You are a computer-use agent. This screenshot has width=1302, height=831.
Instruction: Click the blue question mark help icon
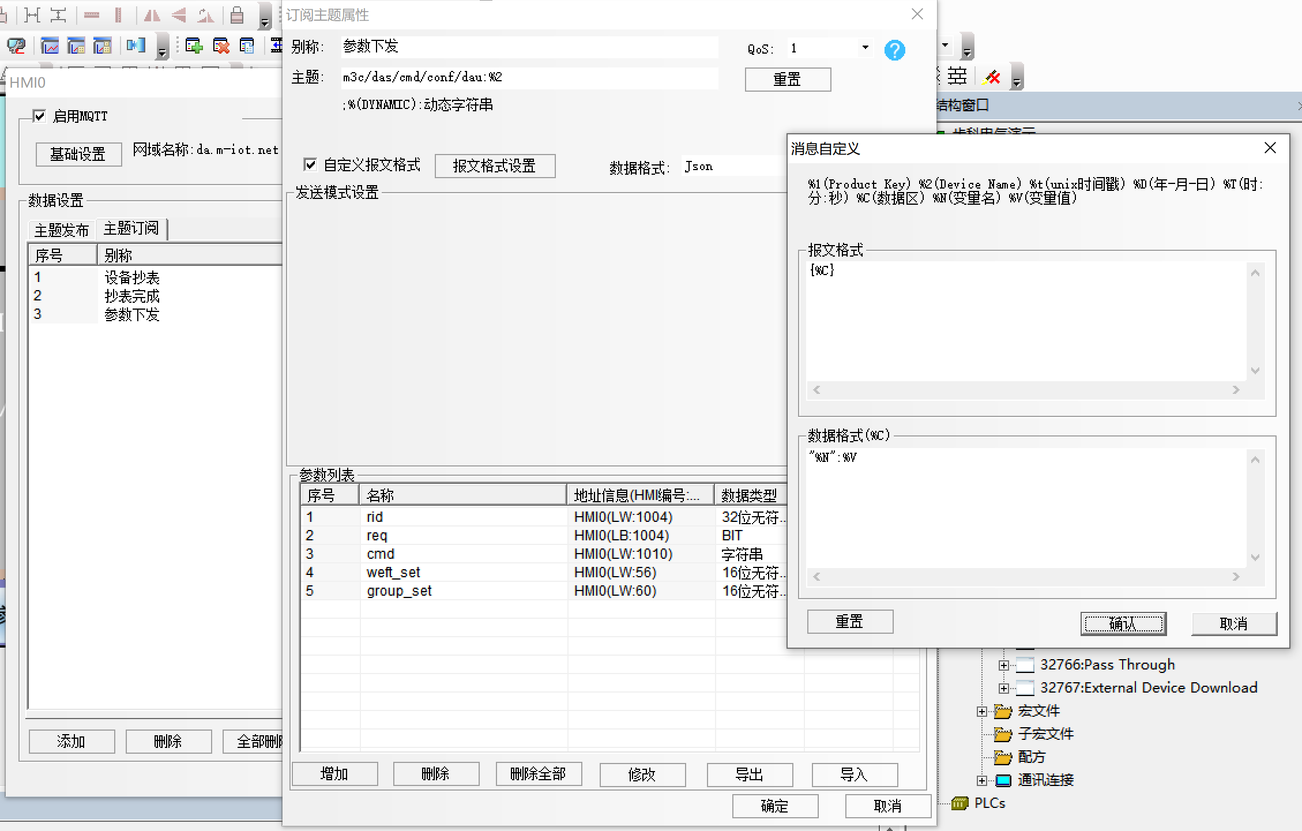(894, 50)
